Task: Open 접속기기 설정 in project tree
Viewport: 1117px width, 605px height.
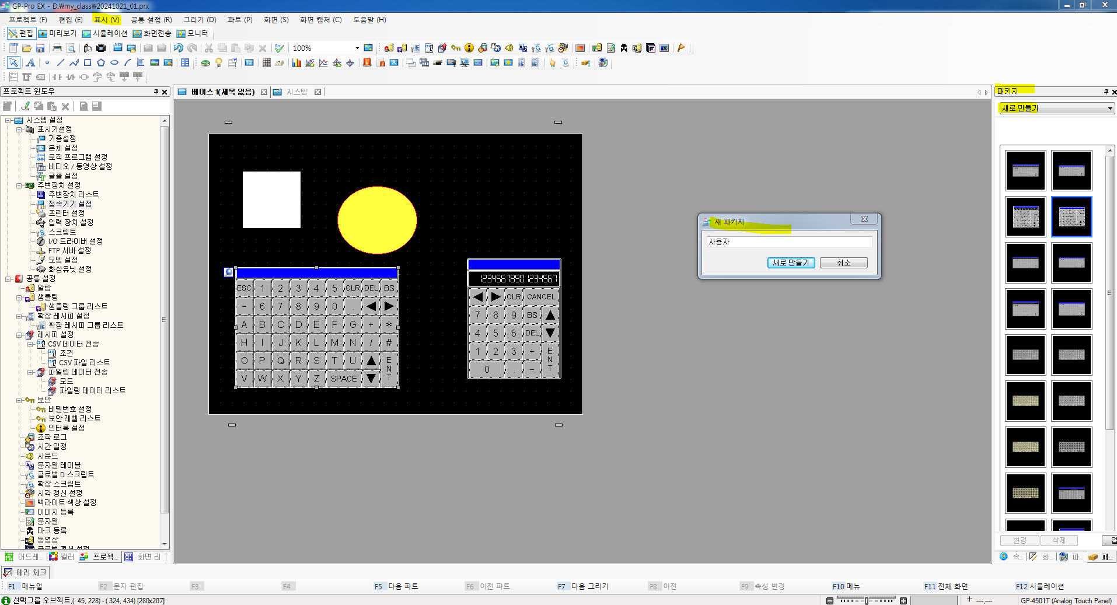Action: (69, 204)
